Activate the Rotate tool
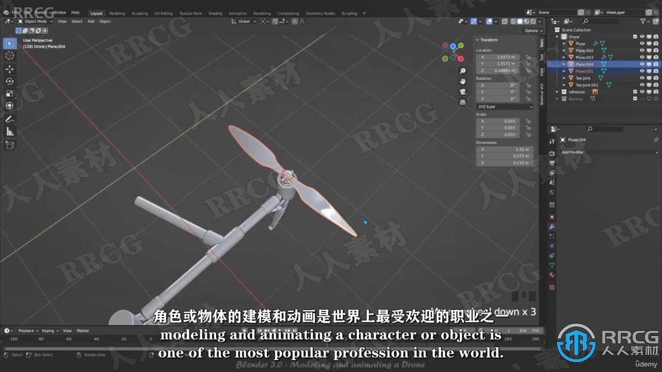Screen dimensions: 662x372 [x=10, y=81]
